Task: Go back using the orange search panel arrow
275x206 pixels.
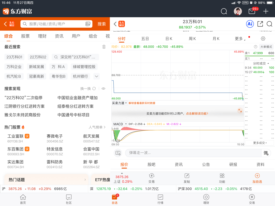Action: (5, 24)
